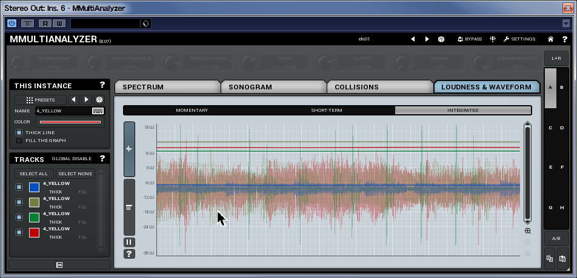Select next instance preset arrow
The height and width of the screenshot is (278, 577).
[87, 100]
